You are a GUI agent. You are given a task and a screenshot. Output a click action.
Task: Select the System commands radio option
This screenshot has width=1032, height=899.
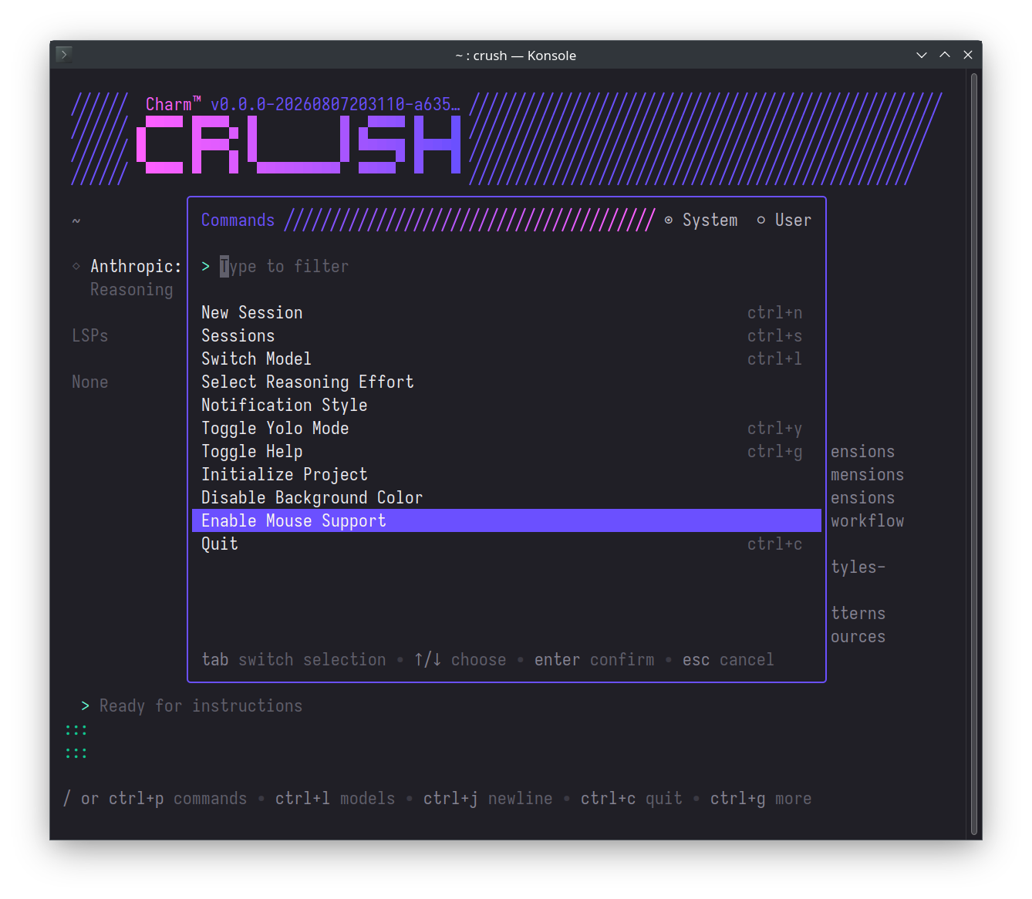coord(701,221)
